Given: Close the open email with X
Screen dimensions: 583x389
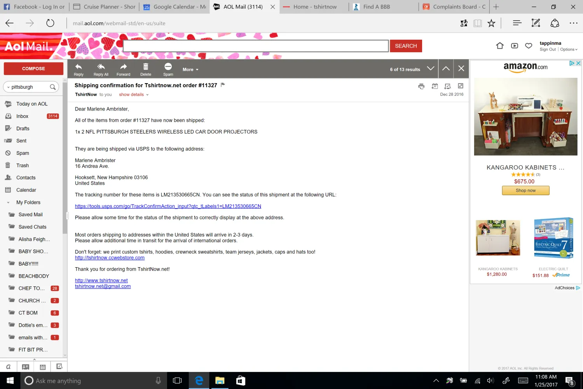Looking at the screenshot, I should [461, 68].
